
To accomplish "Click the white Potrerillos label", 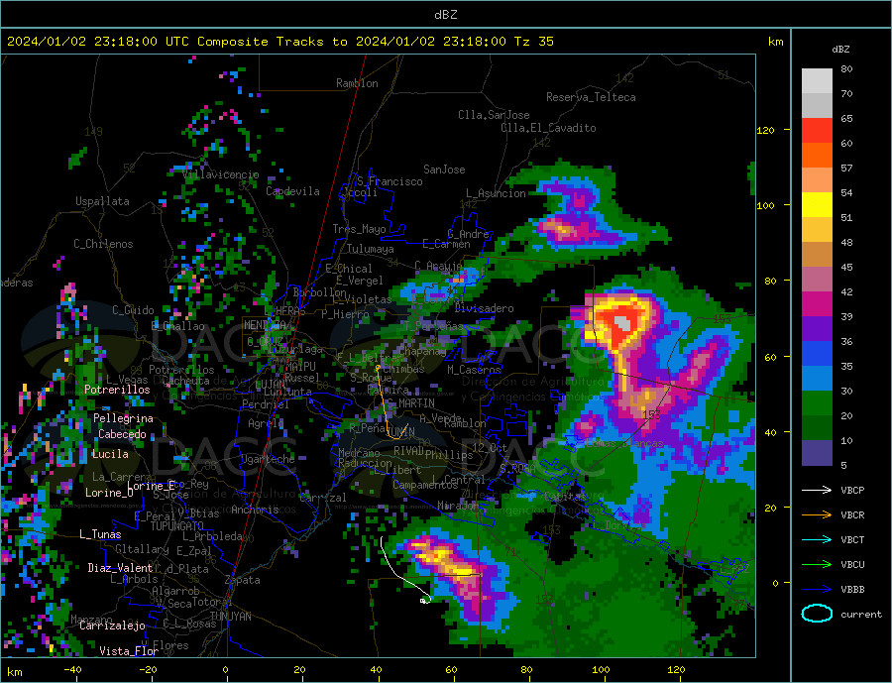I will click(117, 390).
